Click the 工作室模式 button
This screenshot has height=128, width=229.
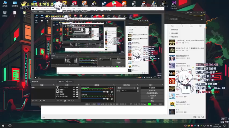pos(152,96)
